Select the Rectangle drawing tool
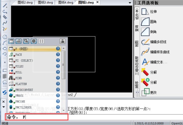 click(x=5, y=70)
